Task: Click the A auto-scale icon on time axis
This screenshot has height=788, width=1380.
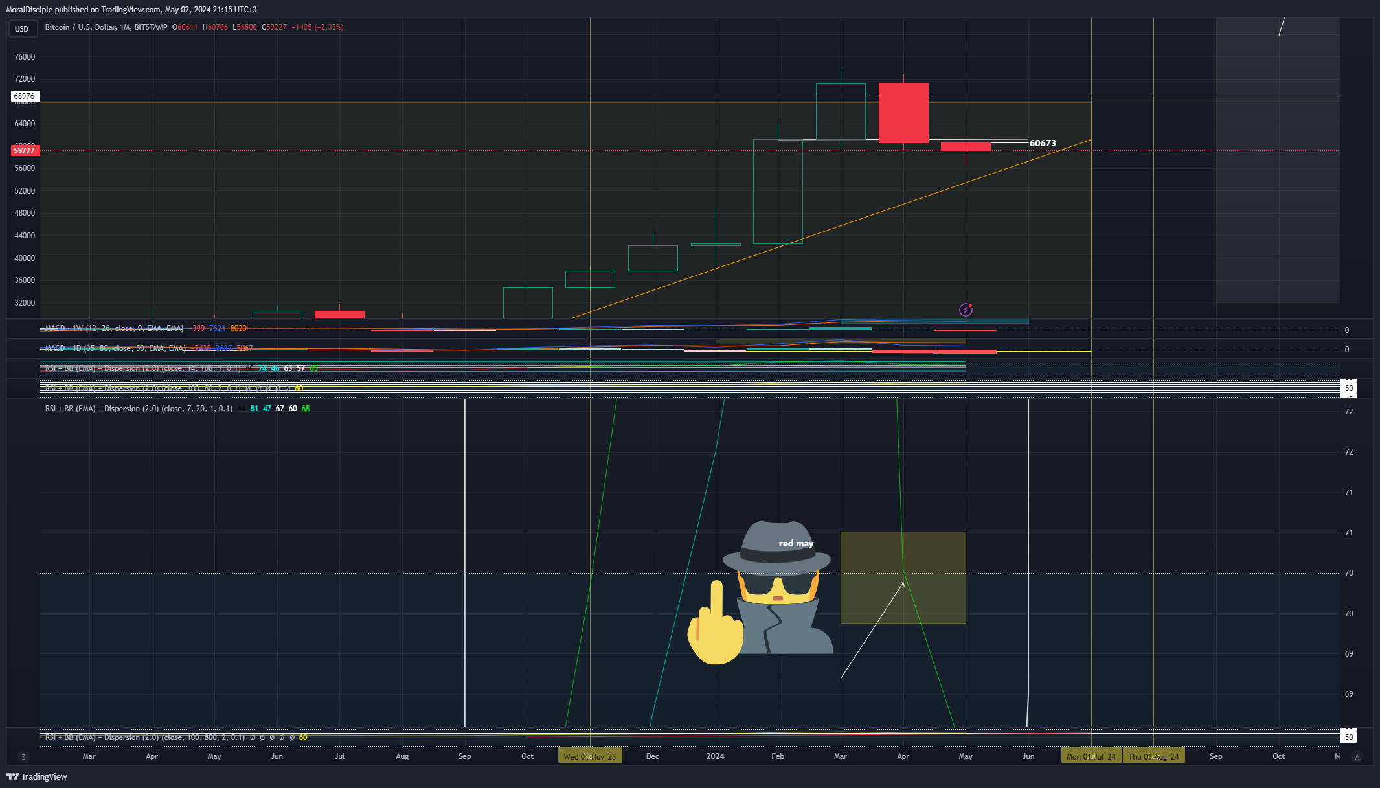Action: (1357, 756)
